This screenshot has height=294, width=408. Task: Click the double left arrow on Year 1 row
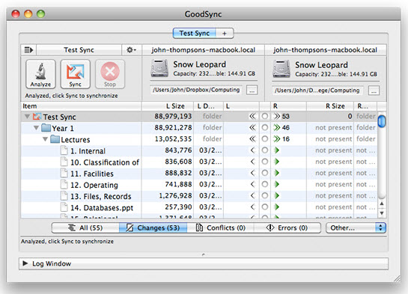click(252, 128)
